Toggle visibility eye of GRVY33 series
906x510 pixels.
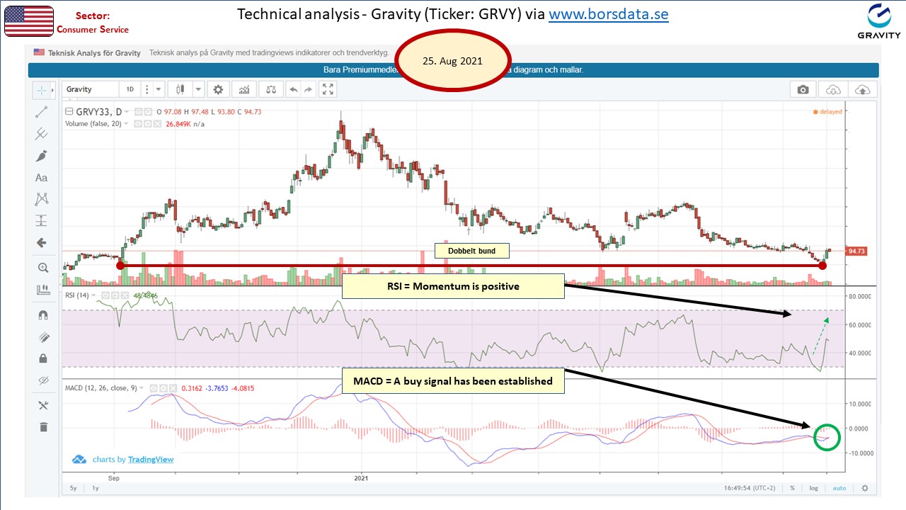(138, 112)
